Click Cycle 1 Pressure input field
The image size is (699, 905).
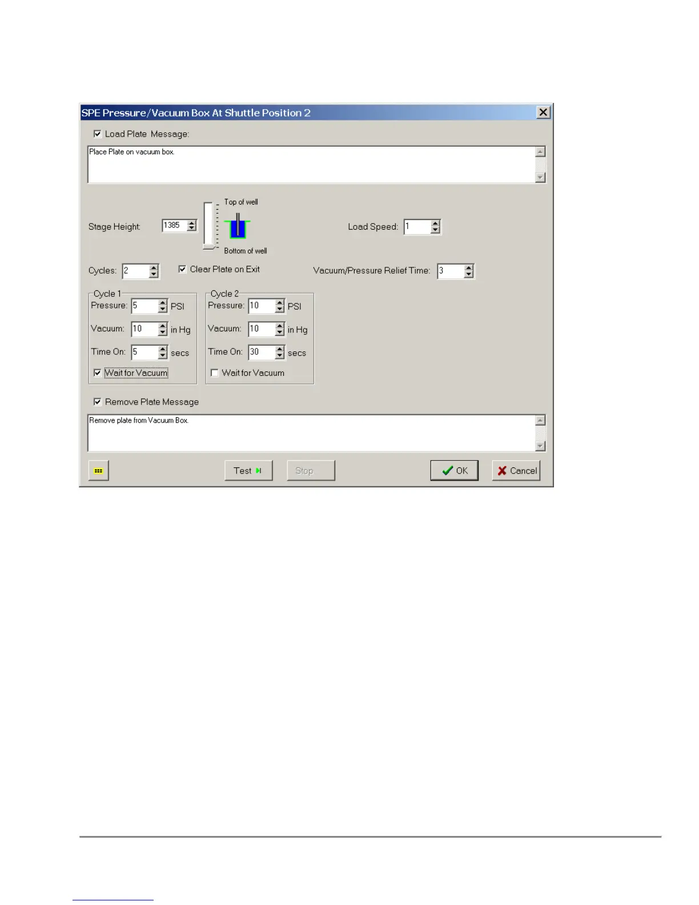[145, 306]
